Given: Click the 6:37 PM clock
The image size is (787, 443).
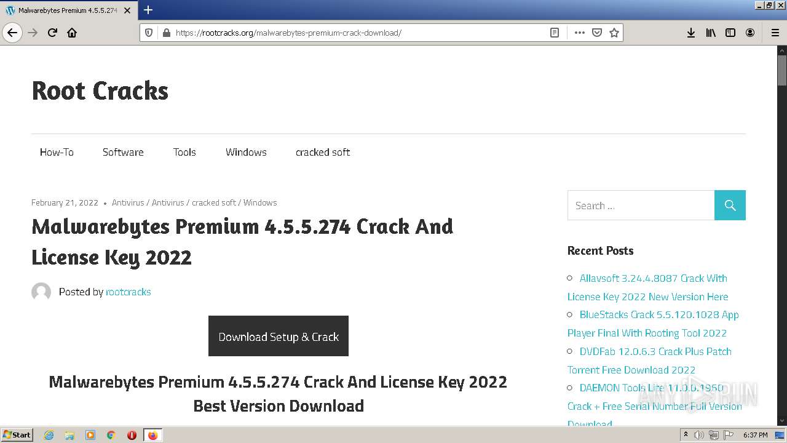Looking at the screenshot, I should (x=755, y=435).
